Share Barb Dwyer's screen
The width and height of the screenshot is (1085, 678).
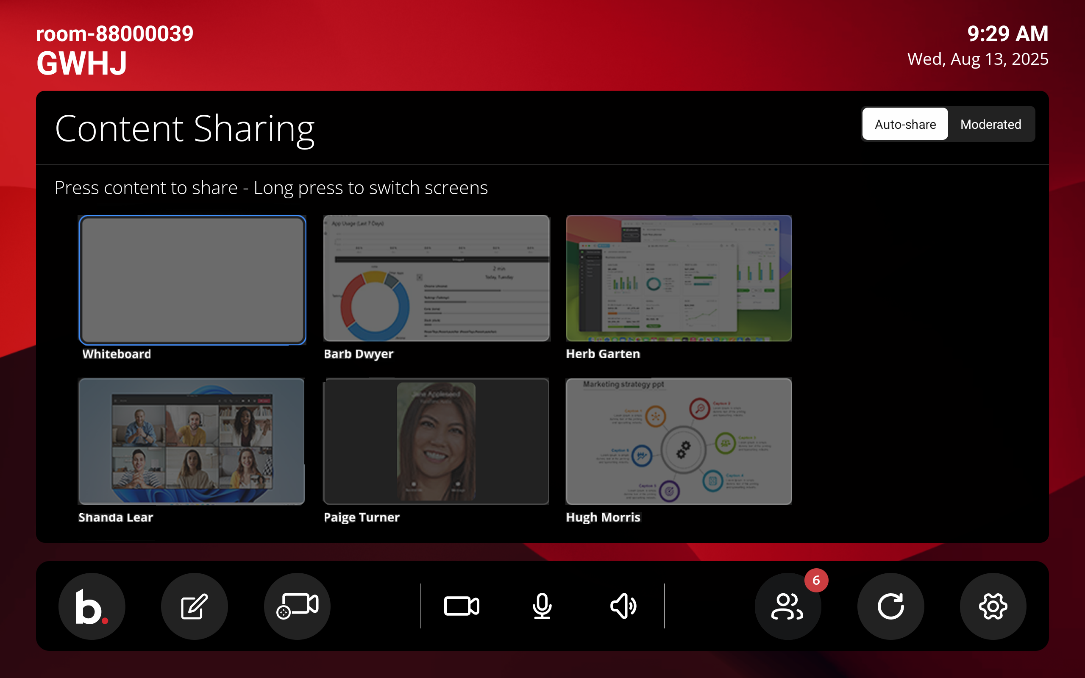(x=436, y=278)
